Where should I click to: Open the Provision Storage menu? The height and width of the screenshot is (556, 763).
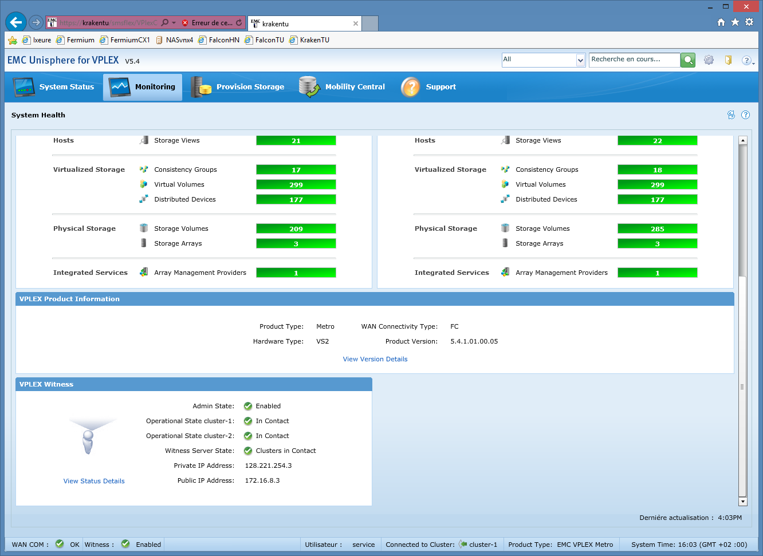238,87
